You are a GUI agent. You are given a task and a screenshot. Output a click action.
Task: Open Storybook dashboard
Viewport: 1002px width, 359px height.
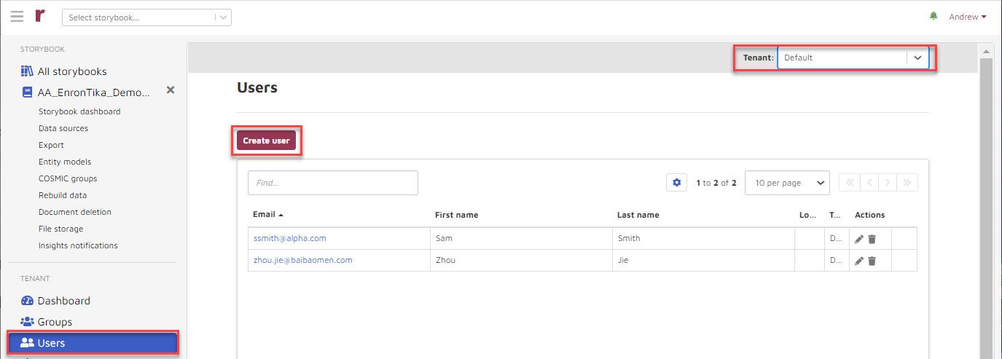pyautogui.click(x=79, y=111)
